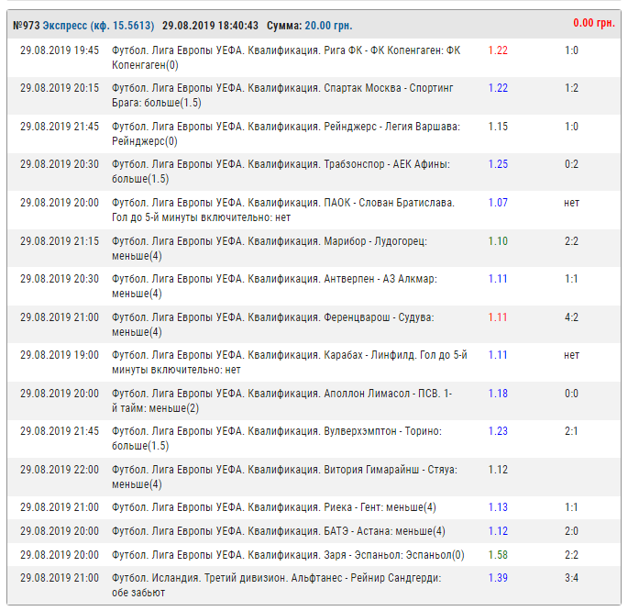Click the date 29.08.2019 20:15

(60, 88)
